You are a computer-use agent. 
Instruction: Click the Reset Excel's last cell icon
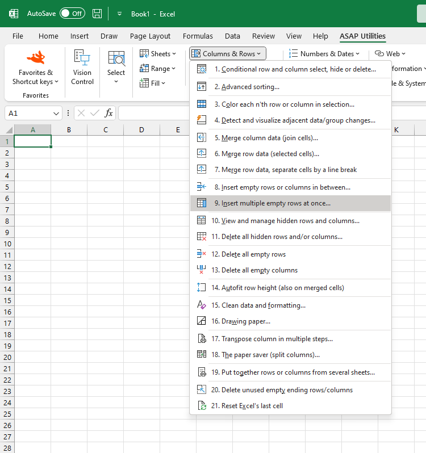point(202,406)
